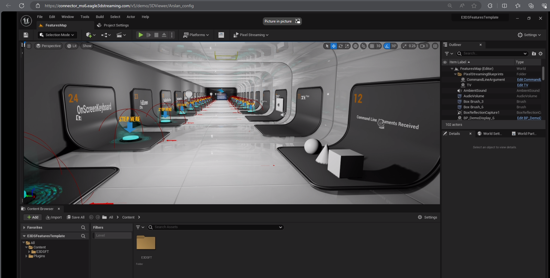This screenshot has height=278, width=550.
Task: Choose the Select objects tool in viewport
Action: [x=327, y=46]
